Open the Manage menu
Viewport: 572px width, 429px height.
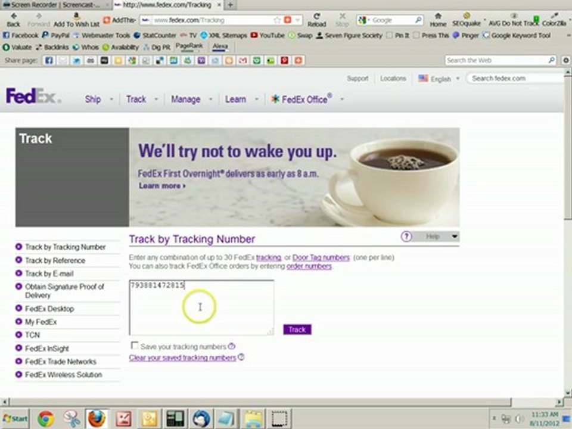[186, 100]
